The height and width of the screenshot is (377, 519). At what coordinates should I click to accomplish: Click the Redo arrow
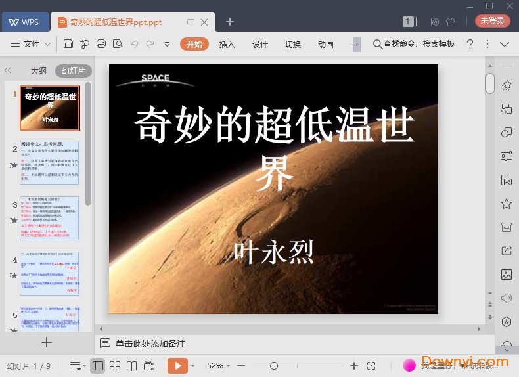(x=150, y=44)
